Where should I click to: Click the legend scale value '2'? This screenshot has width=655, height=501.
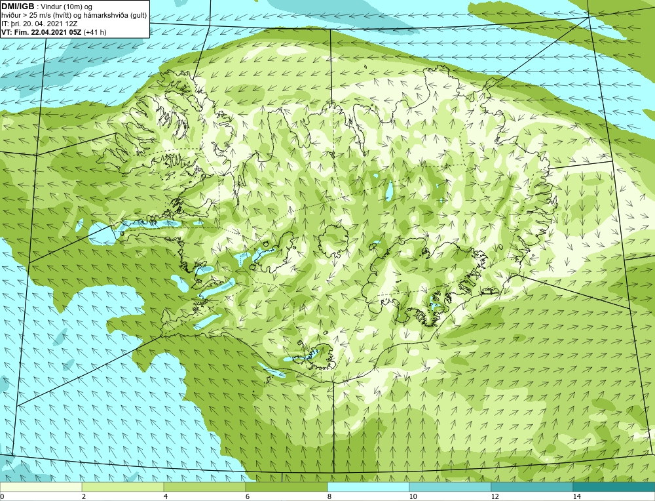point(84,496)
